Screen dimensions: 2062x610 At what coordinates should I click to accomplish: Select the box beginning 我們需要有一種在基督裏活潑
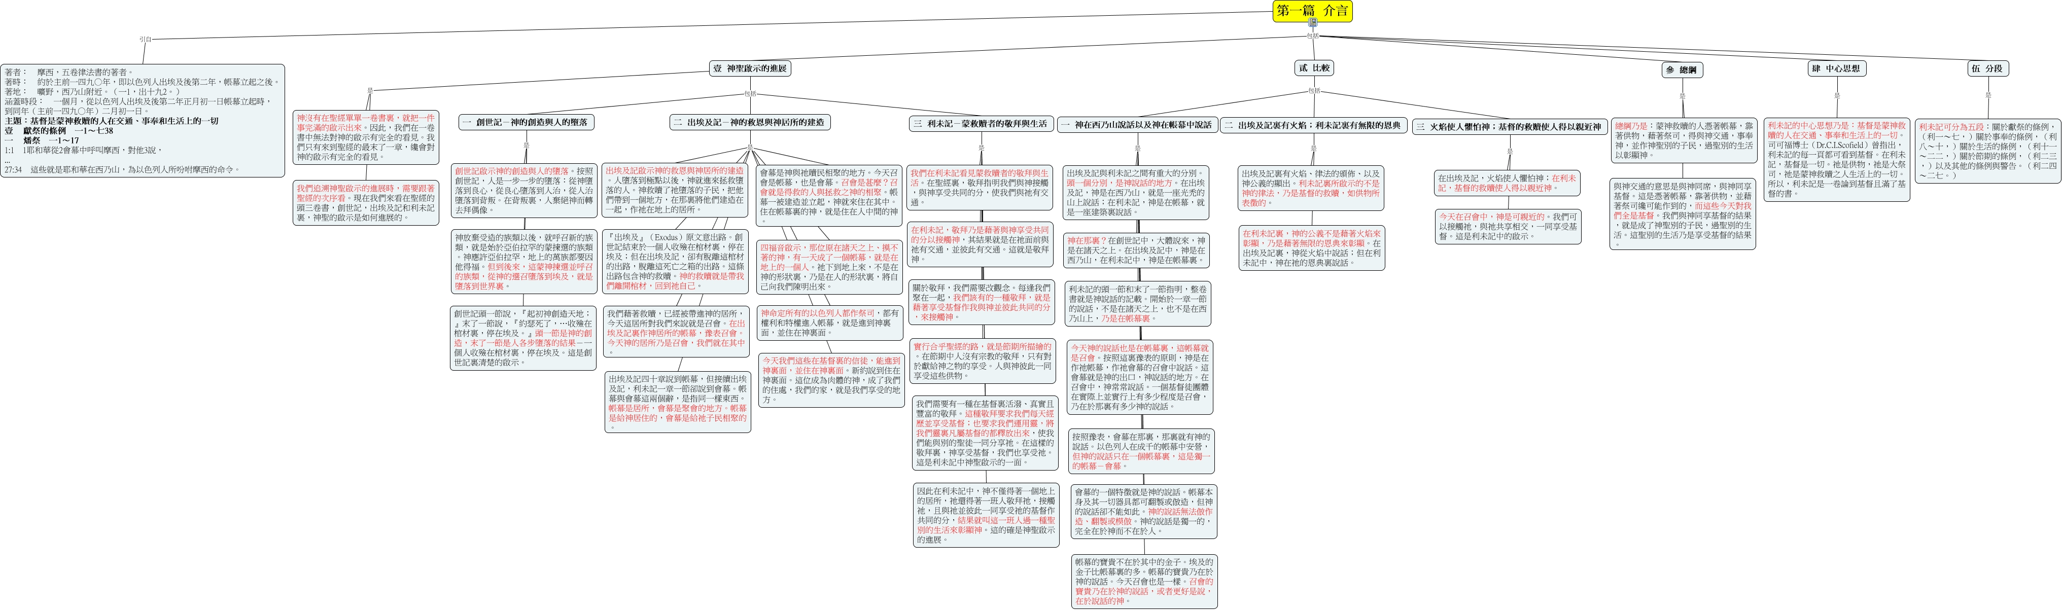coord(986,433)
